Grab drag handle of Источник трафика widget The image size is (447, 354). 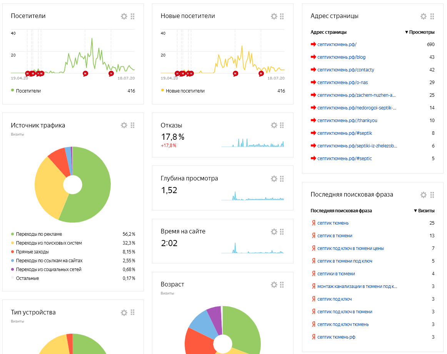click(133, 125)
